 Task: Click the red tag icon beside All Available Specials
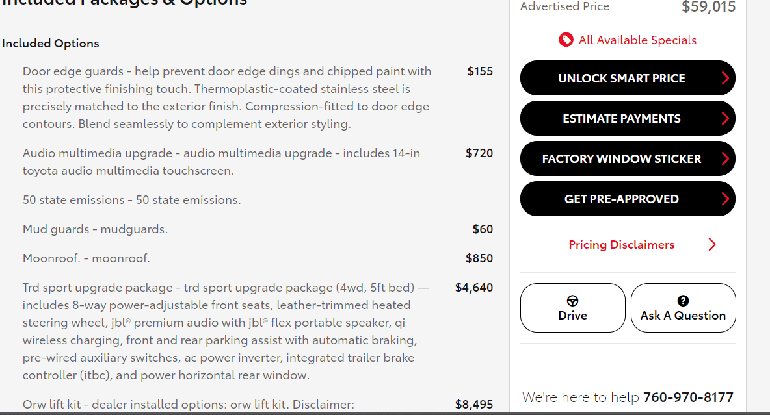[566, 40]
